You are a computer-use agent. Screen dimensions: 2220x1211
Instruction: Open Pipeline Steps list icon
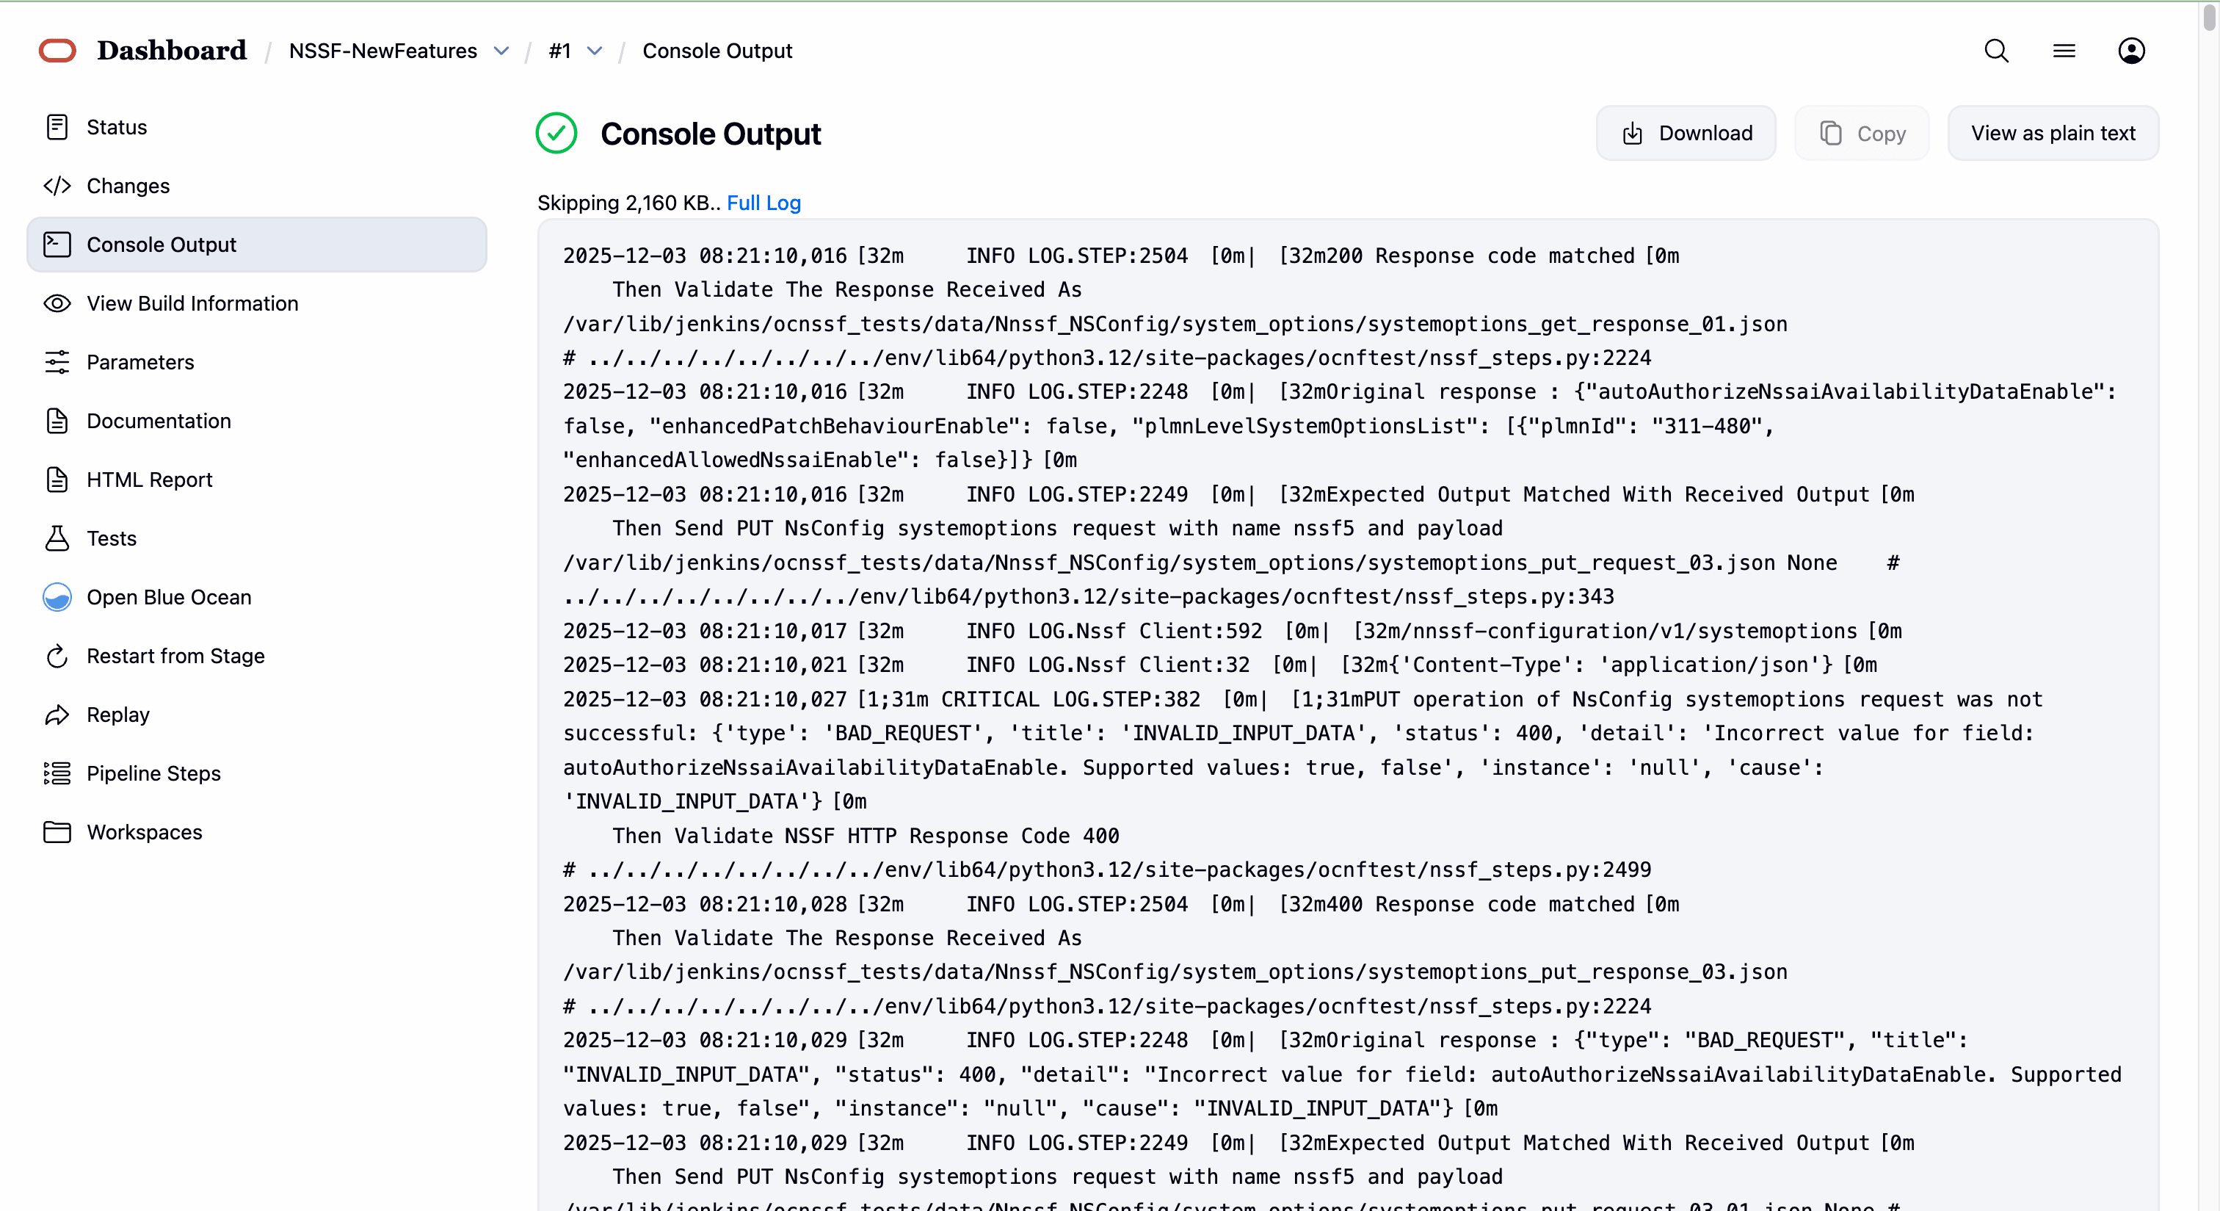coord(57,773)
